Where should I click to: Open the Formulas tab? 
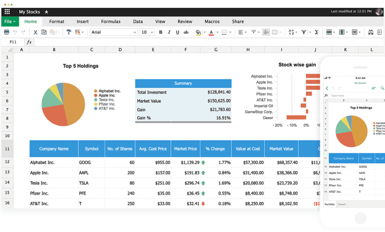(111, 22)
